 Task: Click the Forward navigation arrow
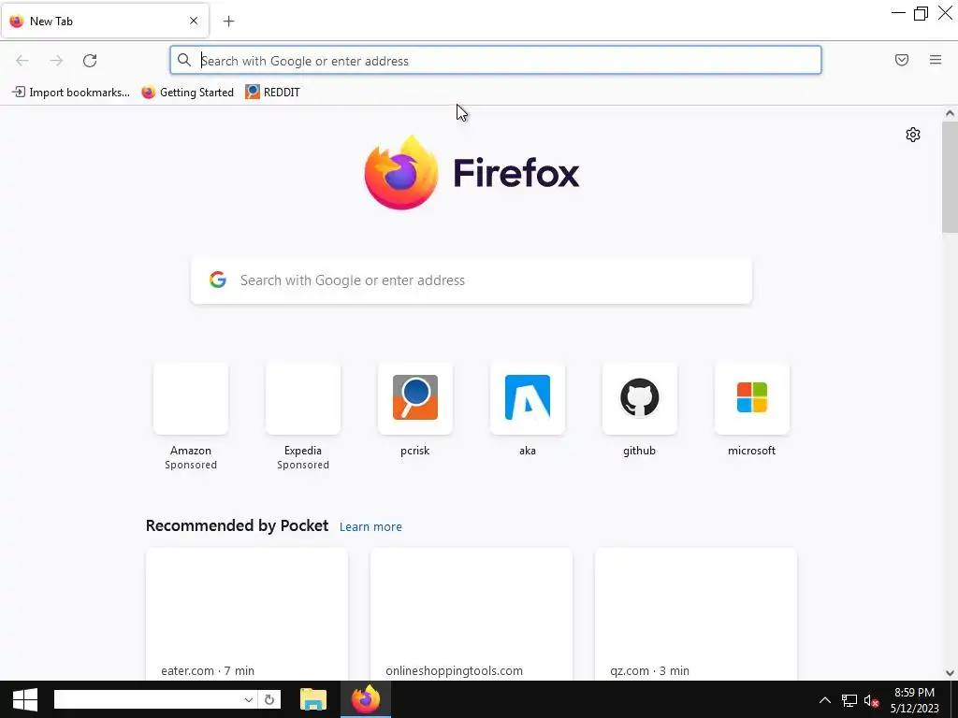point(56,61)
